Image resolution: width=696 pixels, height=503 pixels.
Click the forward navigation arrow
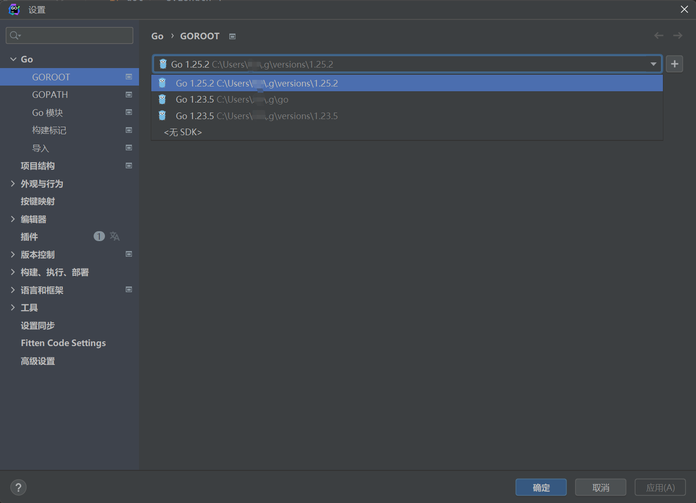pyautogui.click(x=678, y=36)
